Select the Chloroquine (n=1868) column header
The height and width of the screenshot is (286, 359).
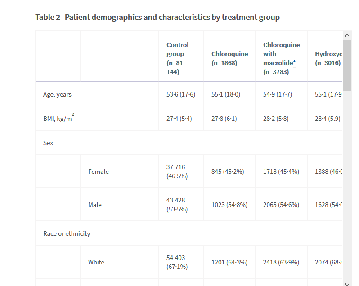pyautogui.click(x=229, y=58)
